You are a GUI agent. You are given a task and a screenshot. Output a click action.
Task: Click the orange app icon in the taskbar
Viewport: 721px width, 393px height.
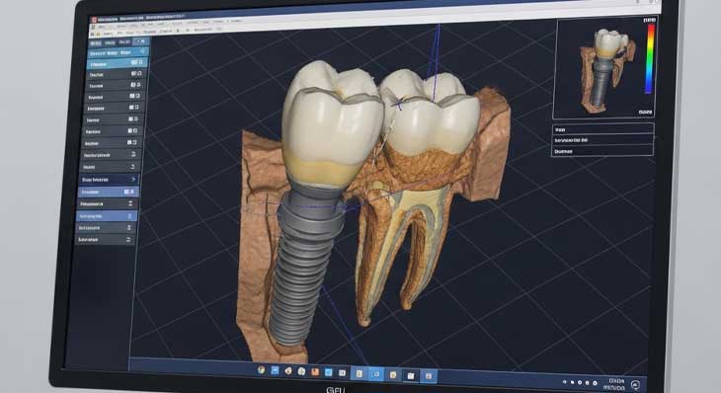tap(315, 372)
